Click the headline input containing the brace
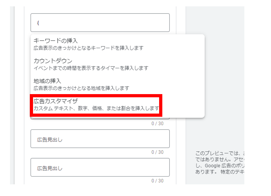Screen dimensions: 271x196 coord(100,23)
